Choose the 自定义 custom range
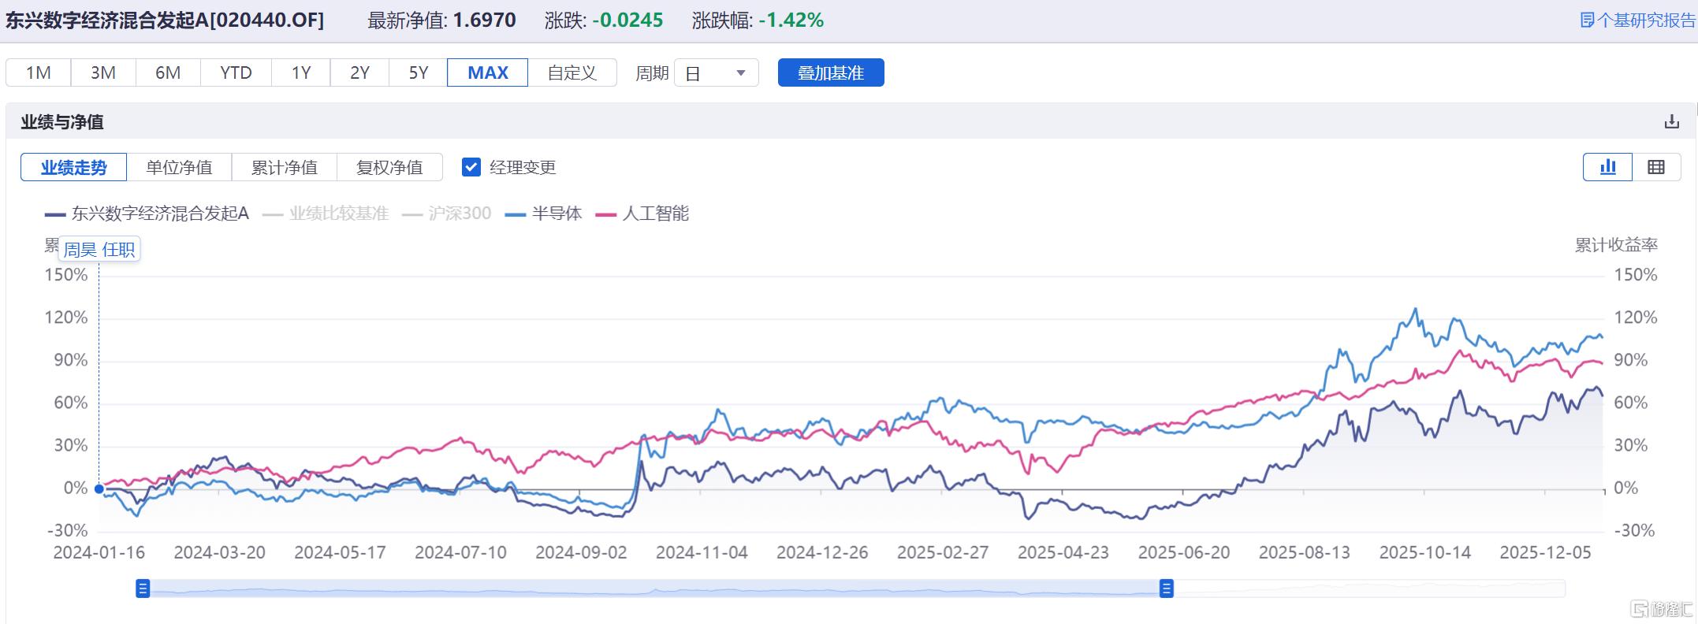 pyautogui.click(x=572, y=73)
